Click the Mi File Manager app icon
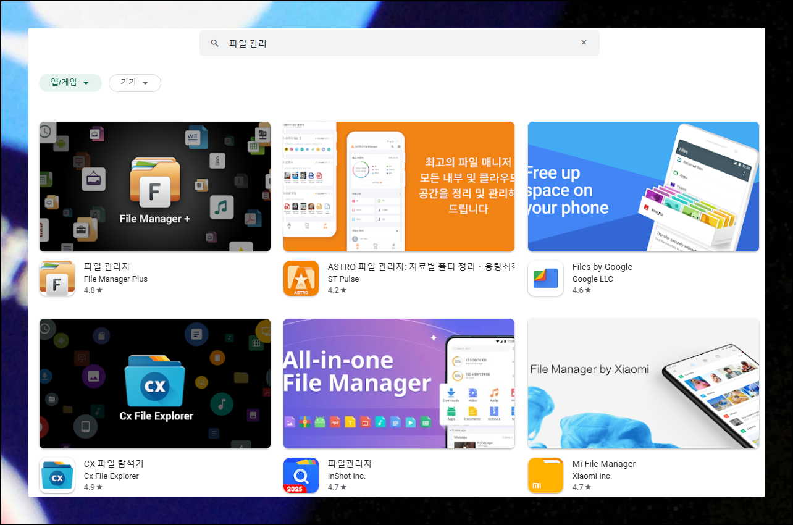 pos(546,475)
